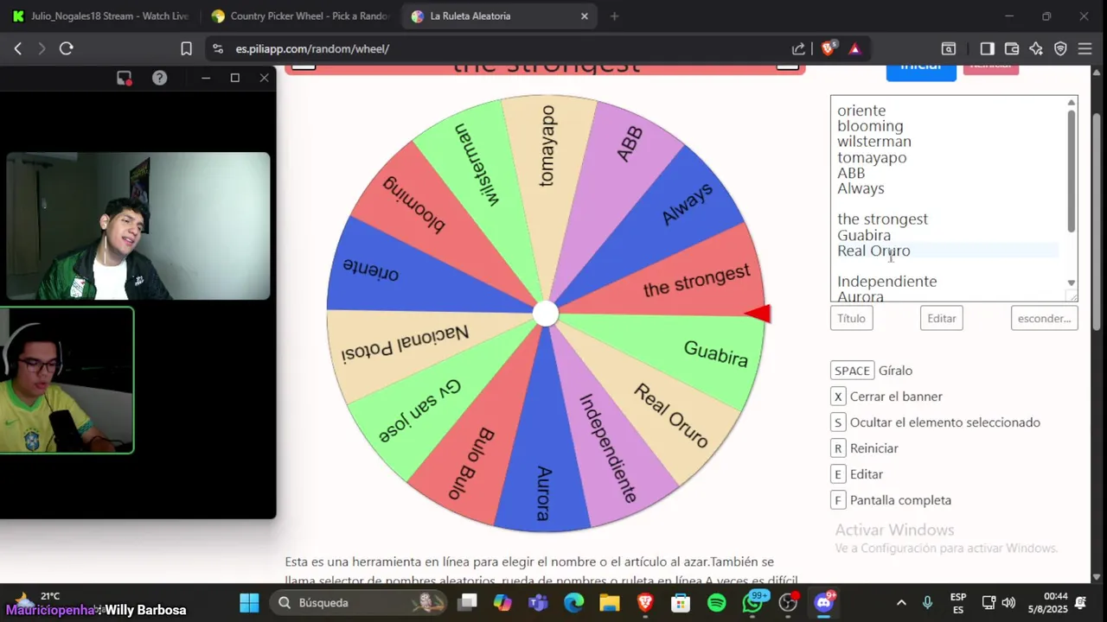Click the Editar button under the list

click(x=942, y=318)
